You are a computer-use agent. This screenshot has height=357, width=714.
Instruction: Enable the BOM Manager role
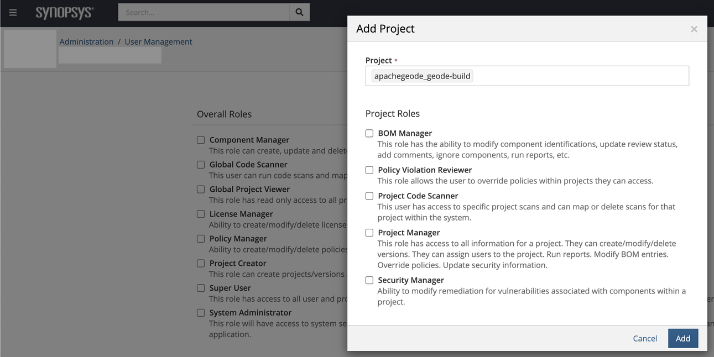point(369,133)
